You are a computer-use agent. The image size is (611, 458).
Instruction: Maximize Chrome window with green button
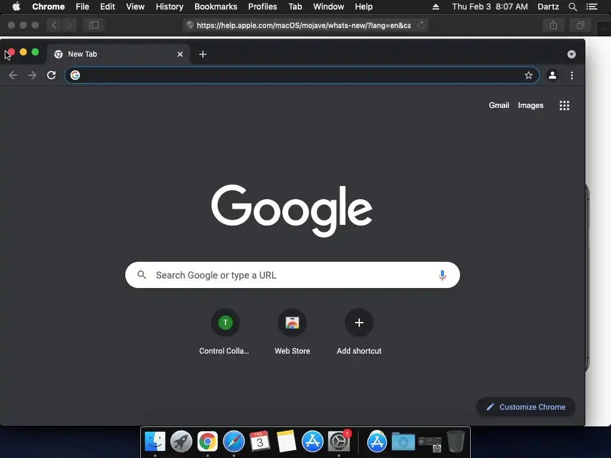tap(35, 52)
